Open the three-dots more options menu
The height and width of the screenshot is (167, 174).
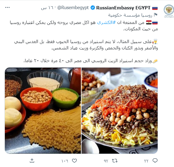[x=8, y=8]
